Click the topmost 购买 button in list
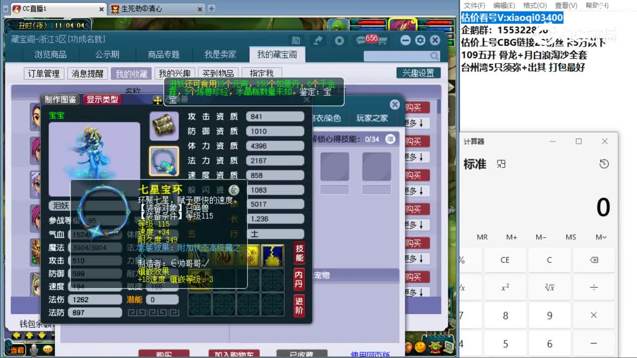The height and width of the screenshot is (358, 637). (x=416, y=107)
